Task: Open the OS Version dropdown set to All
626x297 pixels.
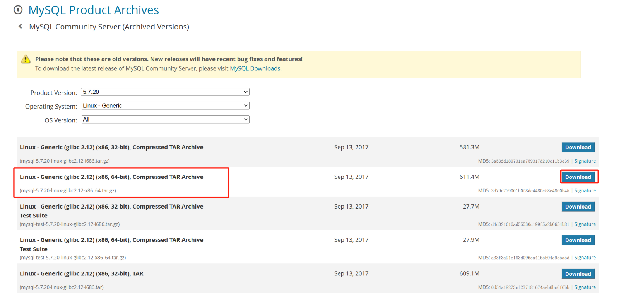Action: click(x=165, y=120)
